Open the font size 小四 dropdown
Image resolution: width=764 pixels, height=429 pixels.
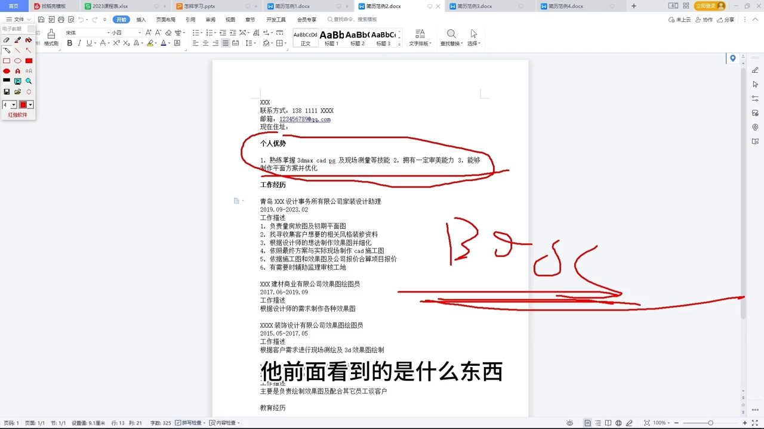(140, 33)
